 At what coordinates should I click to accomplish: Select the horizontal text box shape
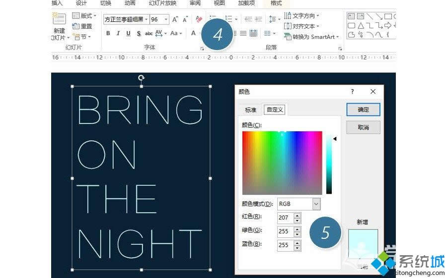tap(351, 16)
